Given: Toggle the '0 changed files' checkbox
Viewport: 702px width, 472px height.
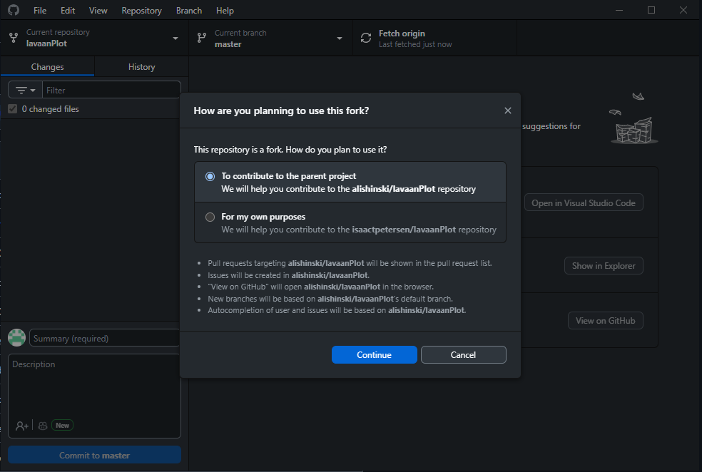Looking at the screenshot, I should pyautogui.click(x=13, y=108).
